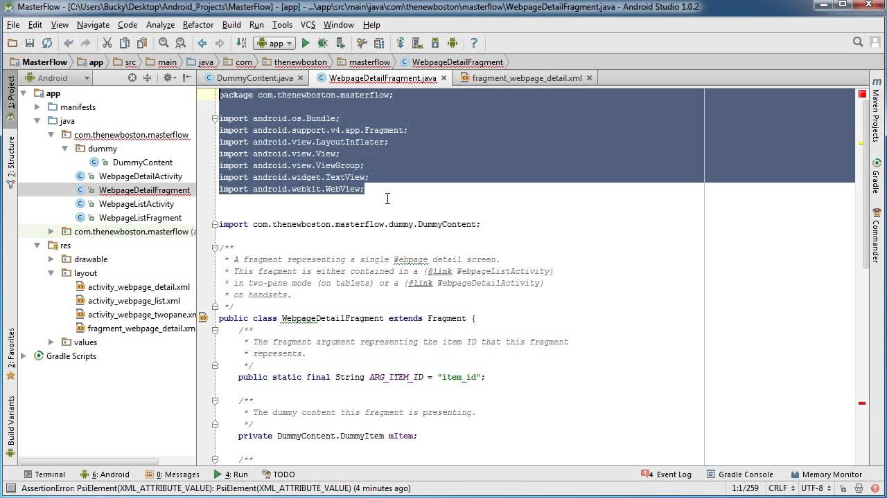Image resolution: width=887 pixels, height=498 pixels.
Task: Open the Project Structure icon
Action: pos(379,43)
